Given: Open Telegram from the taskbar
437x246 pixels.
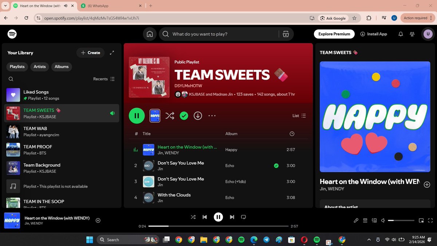Looking at the screenshot, I should (x=267, y=239).
